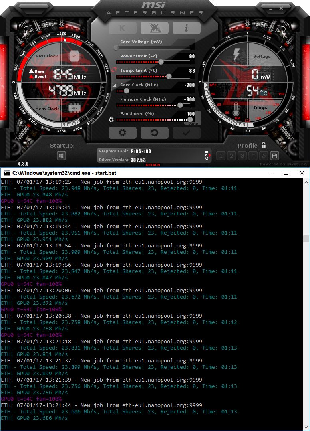Click the Power Limit value 90
This screenshot has width=310, height=431.
click(x=192, y=56)
